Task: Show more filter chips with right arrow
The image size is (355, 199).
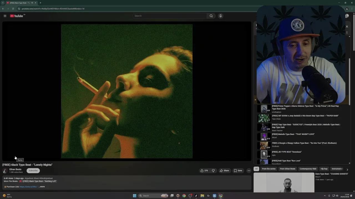Action: tap(347, 169)
